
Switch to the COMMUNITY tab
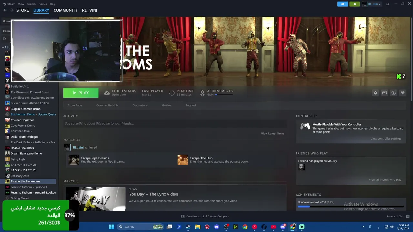coord(65,10)
